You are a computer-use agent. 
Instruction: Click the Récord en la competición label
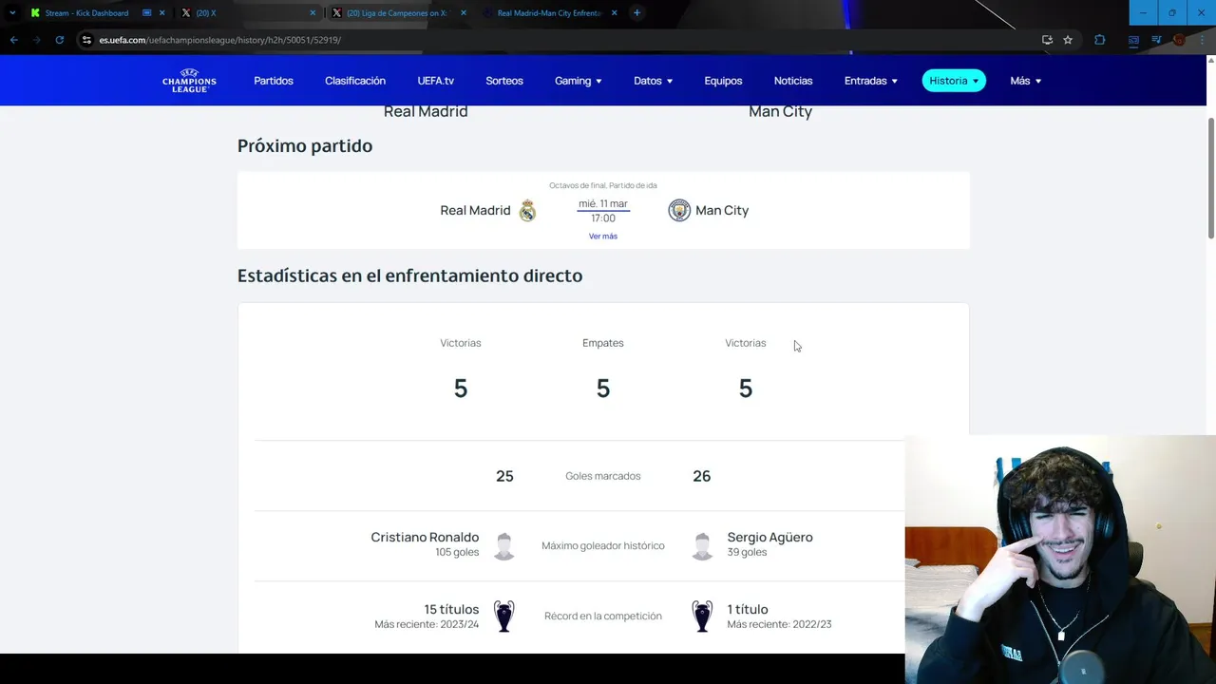click(x=603, y=617)
